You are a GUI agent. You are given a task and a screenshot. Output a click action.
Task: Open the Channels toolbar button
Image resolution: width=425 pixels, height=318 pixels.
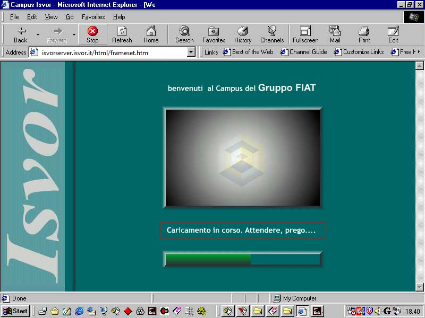tap(272, 34)
